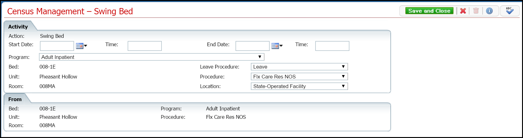This screenshot has height=138, width=523.
Task: Open the End Date calendar picker
Action: 275,46
